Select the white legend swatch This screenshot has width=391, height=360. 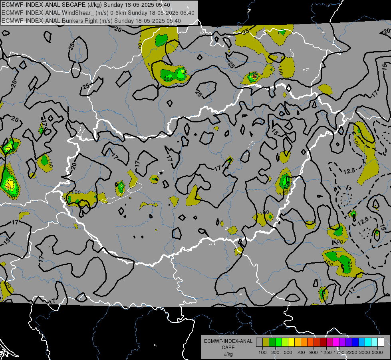coord(381,342)
